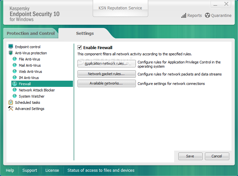
Task: Open Network packet rules dialog
Action: [106, 74]
